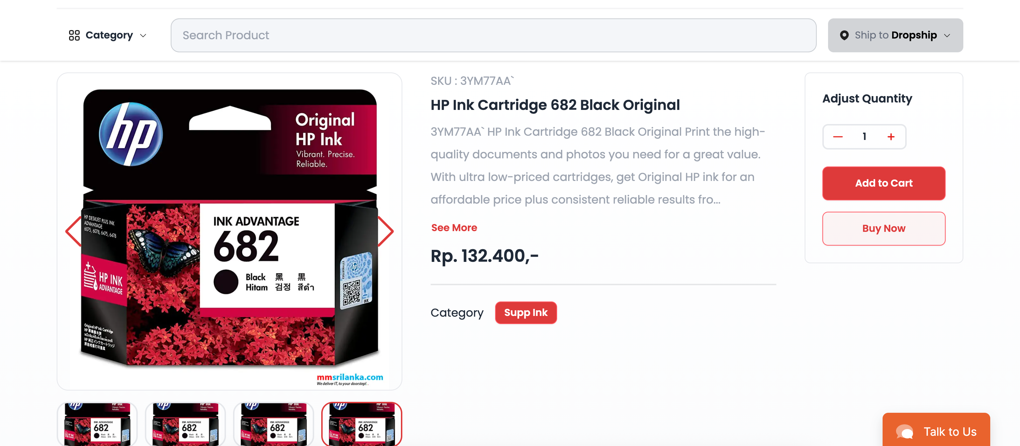
Task: Click the location pin icon
Action: point(844,36)
